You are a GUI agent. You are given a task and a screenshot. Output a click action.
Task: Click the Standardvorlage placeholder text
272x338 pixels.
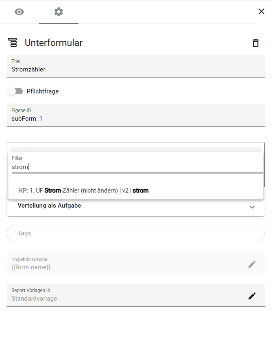[x=34, y=299]
